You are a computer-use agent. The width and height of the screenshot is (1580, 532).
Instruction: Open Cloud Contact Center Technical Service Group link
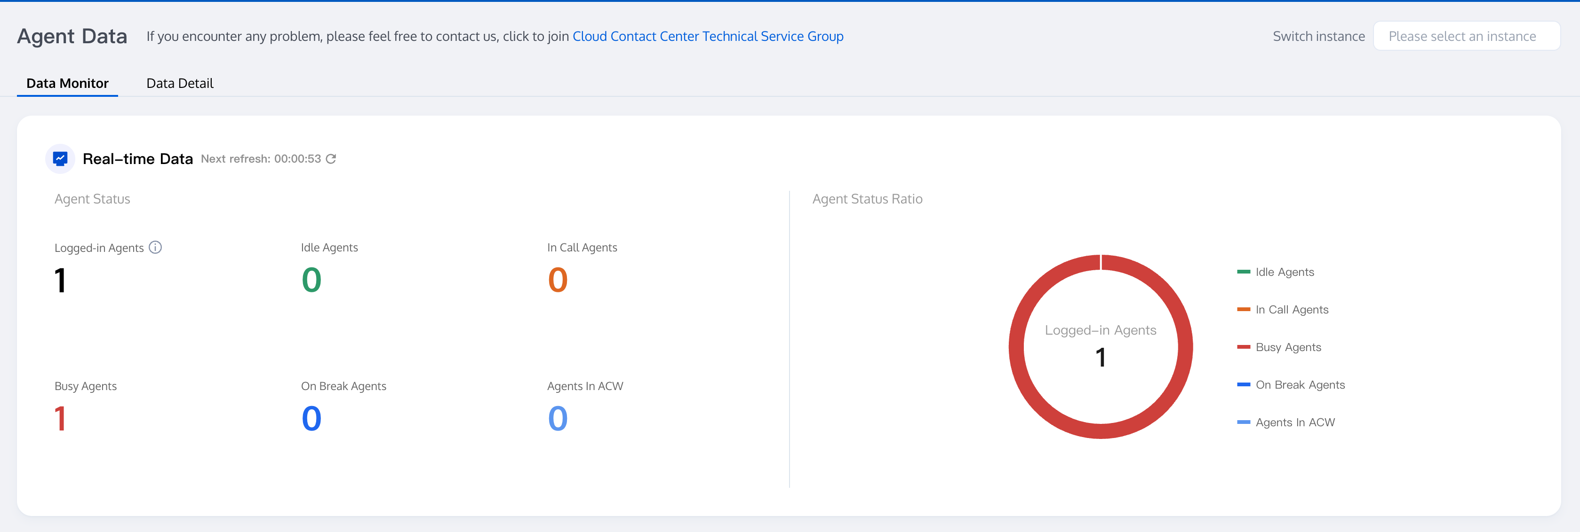708,36
